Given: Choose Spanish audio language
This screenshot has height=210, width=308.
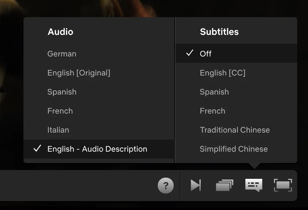Looking at the screenshot, I should click(62, 92).
